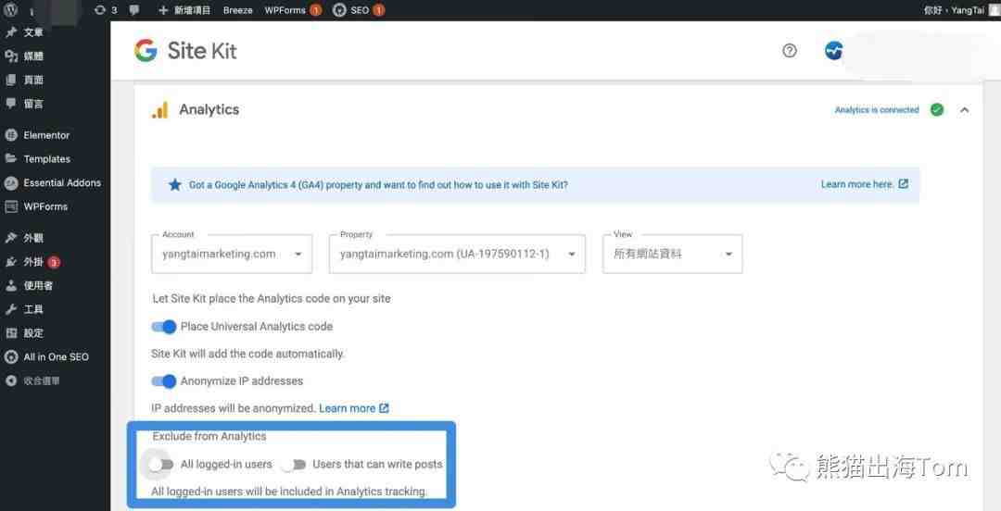Click the Essential Addons icon

pos(11,182)
